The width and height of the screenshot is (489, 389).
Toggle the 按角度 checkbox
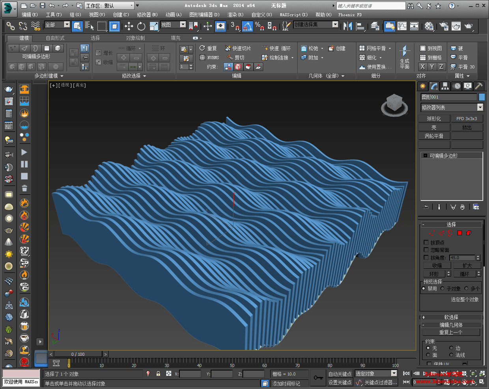click(x=426, y=257)
